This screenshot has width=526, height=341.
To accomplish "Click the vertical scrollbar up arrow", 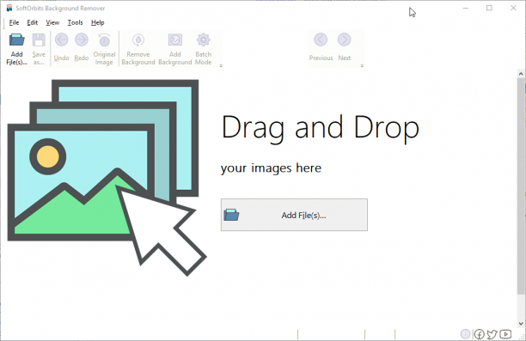I will tap(521, 74).
